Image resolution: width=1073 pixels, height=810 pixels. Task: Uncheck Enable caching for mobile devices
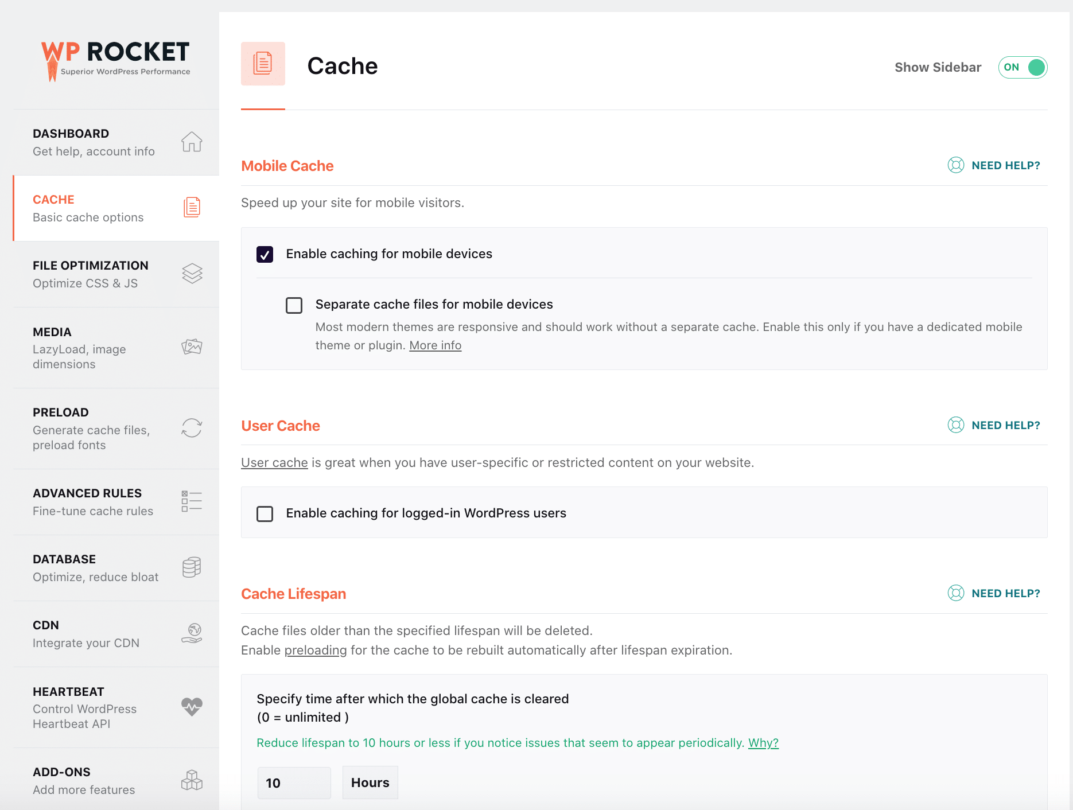[x=265, y=254]
